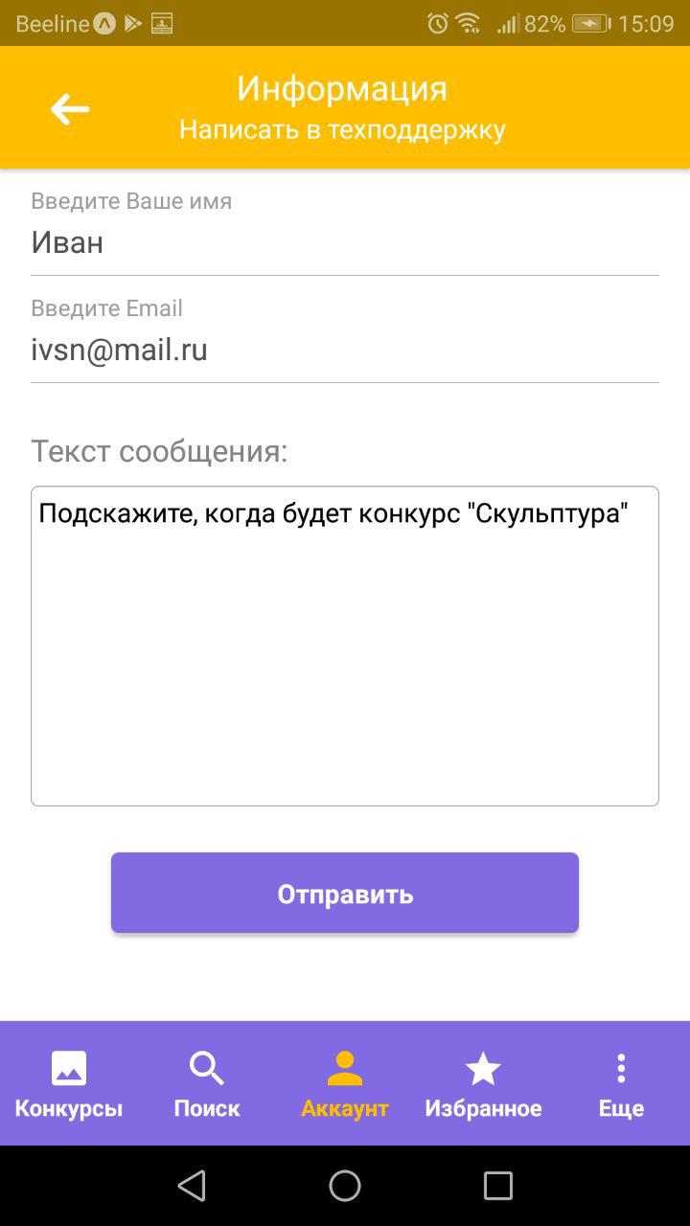This screenshot has height=1226, width=690.
Task: Switch to the Конкурсы tab label
Action: pyautogui.click(x=69, y=1109)
